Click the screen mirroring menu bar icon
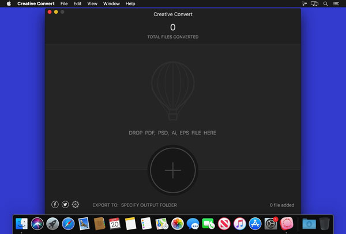 pyautogui.click(x=314, y=4)
